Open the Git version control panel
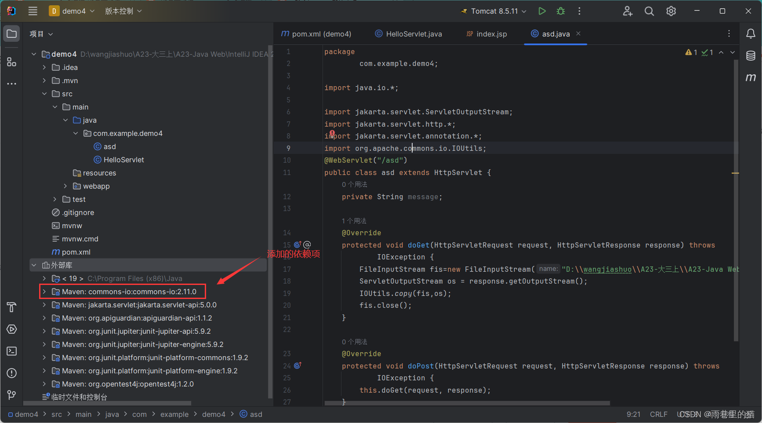This screenshot has width=762, height=423. tap(11, 395)
